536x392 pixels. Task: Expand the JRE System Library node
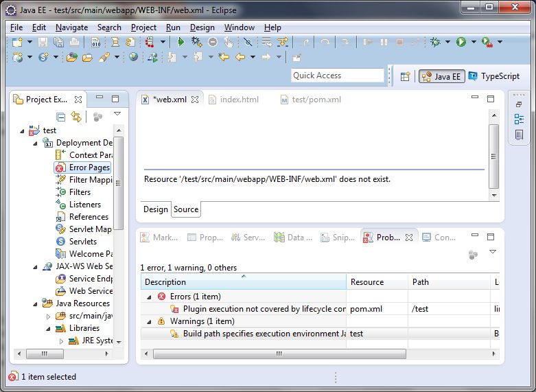(x=61, y=341)
